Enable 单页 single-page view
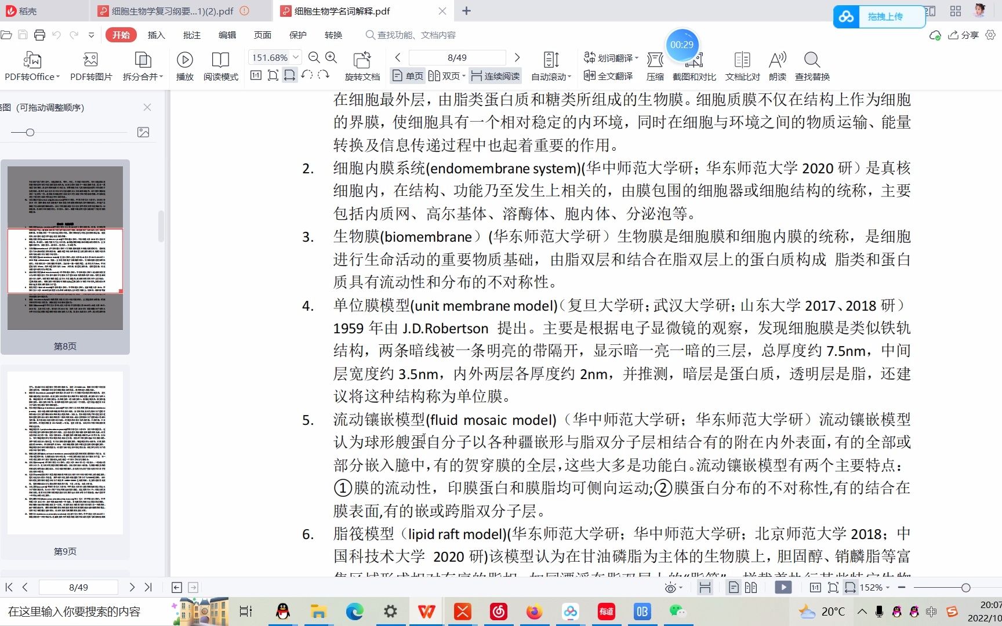Viewport: 1002px width, 626px height. (x=407, y=75)
